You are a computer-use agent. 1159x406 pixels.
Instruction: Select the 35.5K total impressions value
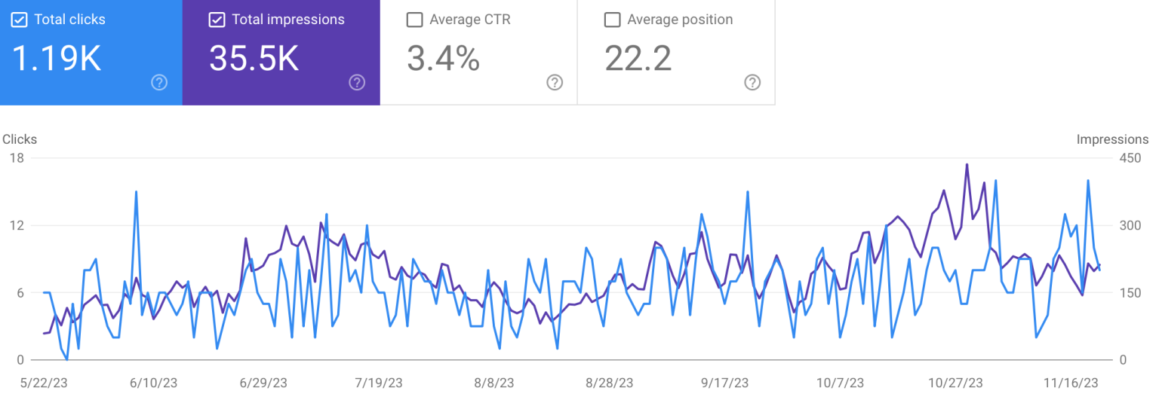254,58
